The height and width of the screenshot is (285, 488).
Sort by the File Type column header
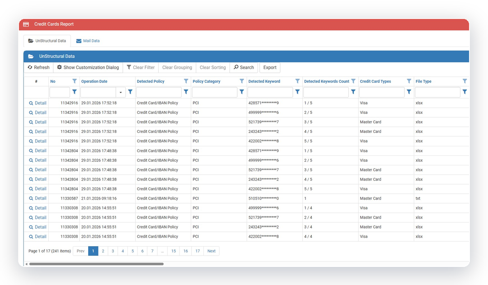pyautogui.click(x=423, y=81)
